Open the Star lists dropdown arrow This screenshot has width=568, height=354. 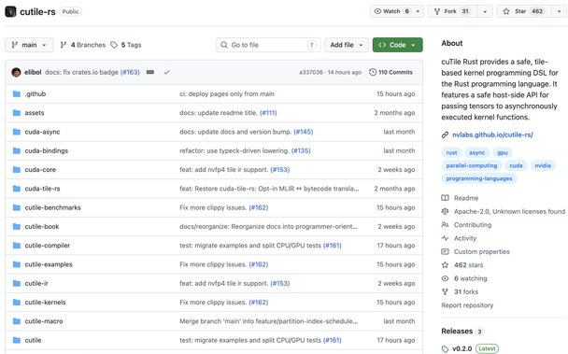pos(559,11)
